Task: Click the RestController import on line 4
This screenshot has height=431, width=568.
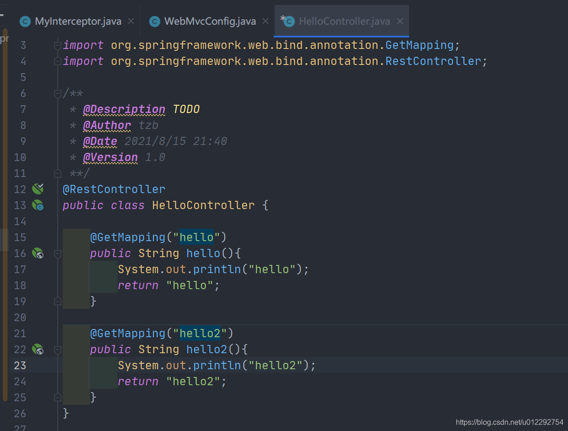Action: (433, 61)
